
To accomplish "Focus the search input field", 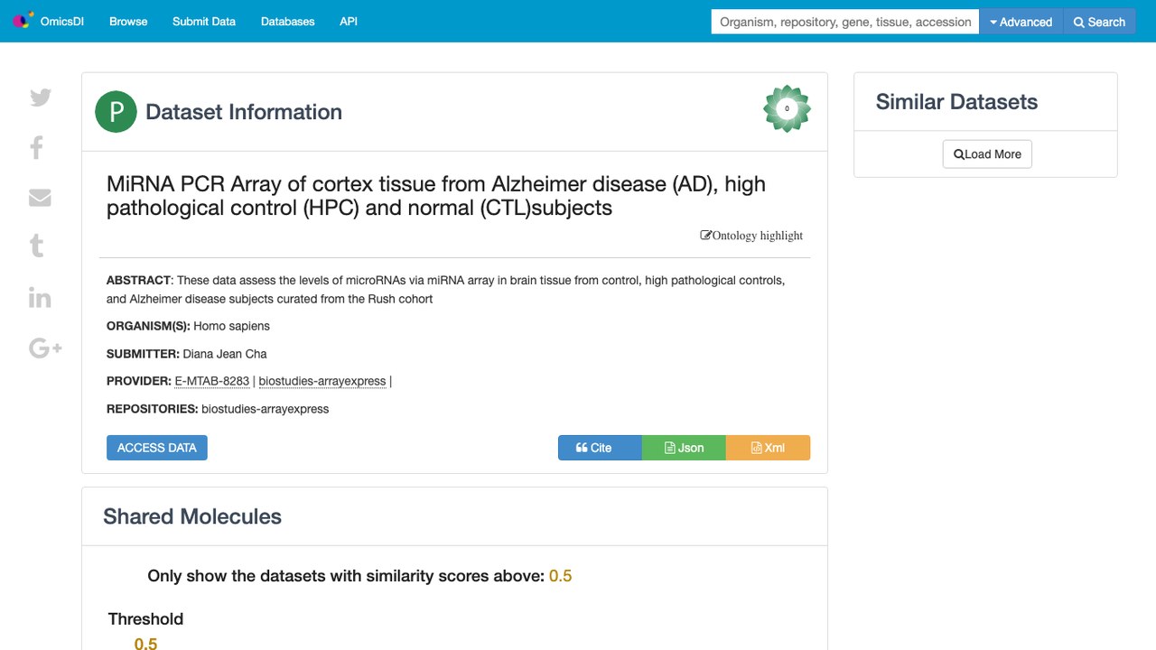I will (845, 22).
